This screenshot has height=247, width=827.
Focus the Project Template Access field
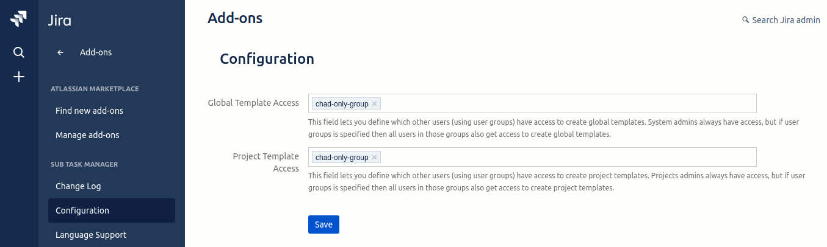pyautogui.click(x=532, y=157)
